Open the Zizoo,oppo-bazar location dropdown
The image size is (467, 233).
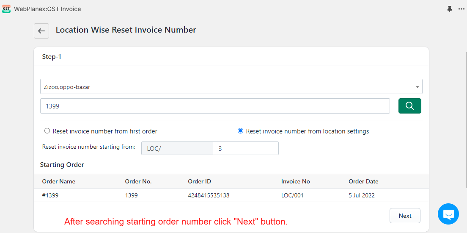(231, 86)
